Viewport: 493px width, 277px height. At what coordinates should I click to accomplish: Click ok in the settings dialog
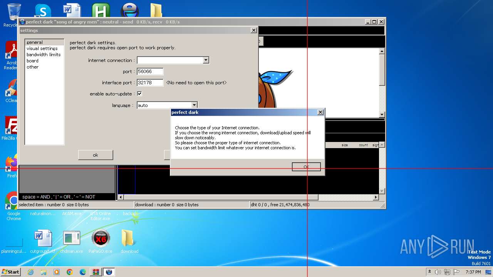[x=96, y=155]
